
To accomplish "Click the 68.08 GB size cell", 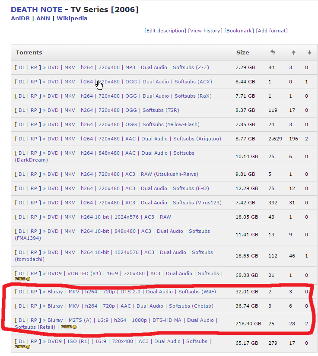I will [x=247, y=275].
